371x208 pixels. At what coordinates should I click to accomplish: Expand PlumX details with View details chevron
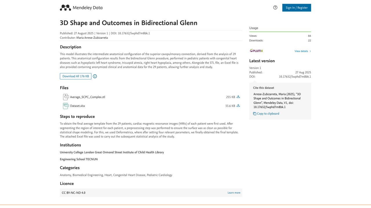pyautogui.click(x=310, y=51)
